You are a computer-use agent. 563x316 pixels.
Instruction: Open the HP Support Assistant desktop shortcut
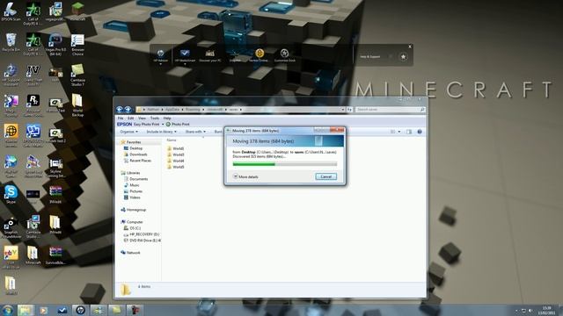point(11,75)
